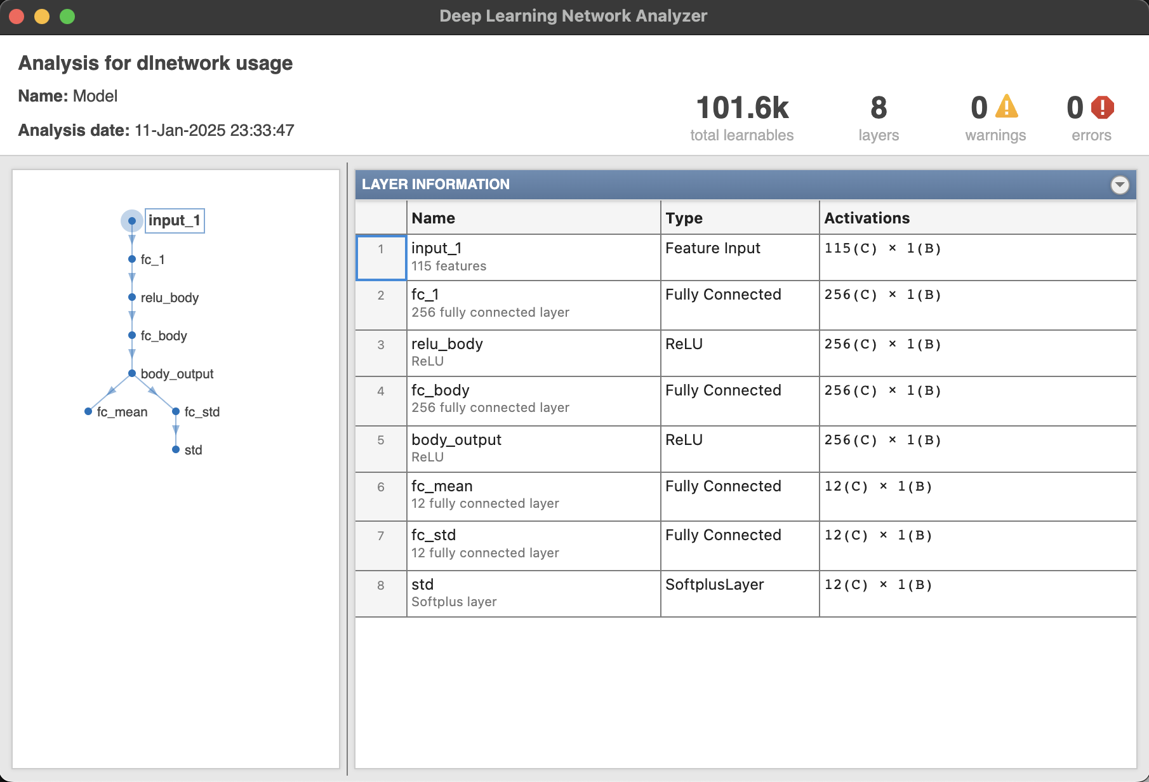Click the red errors icon
Screen dimensions: 1149x782
[x=1102, y=107]
